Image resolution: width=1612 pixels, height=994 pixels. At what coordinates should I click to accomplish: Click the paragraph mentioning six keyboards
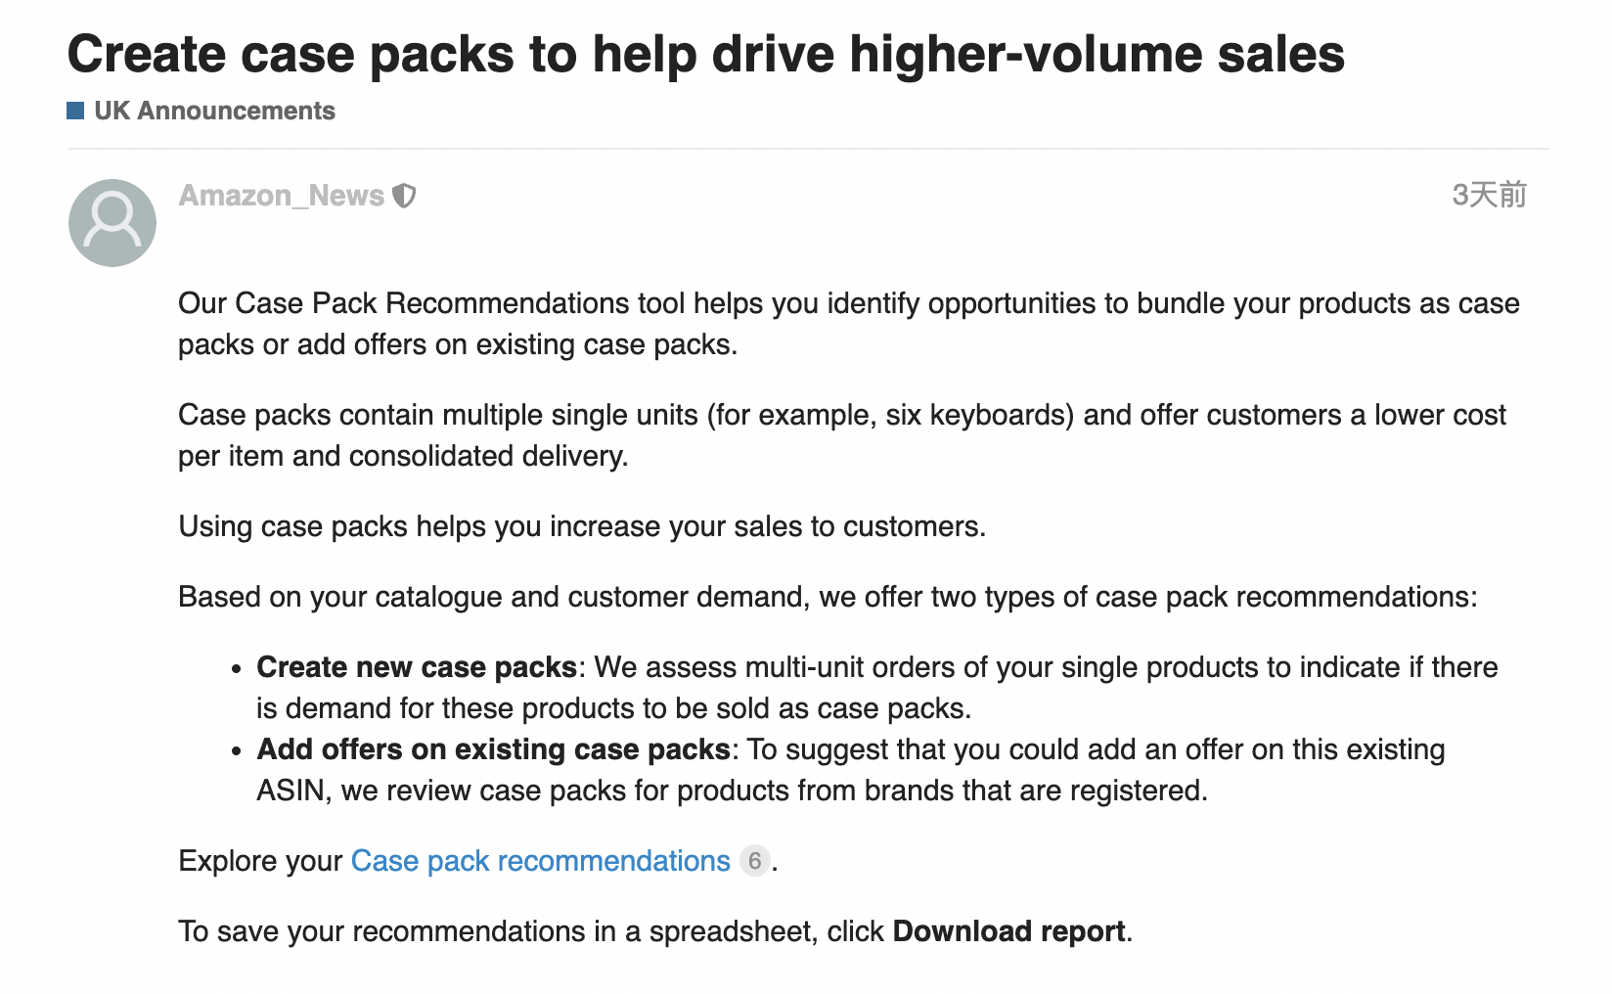pyautogui.click(x=842, y=435)
